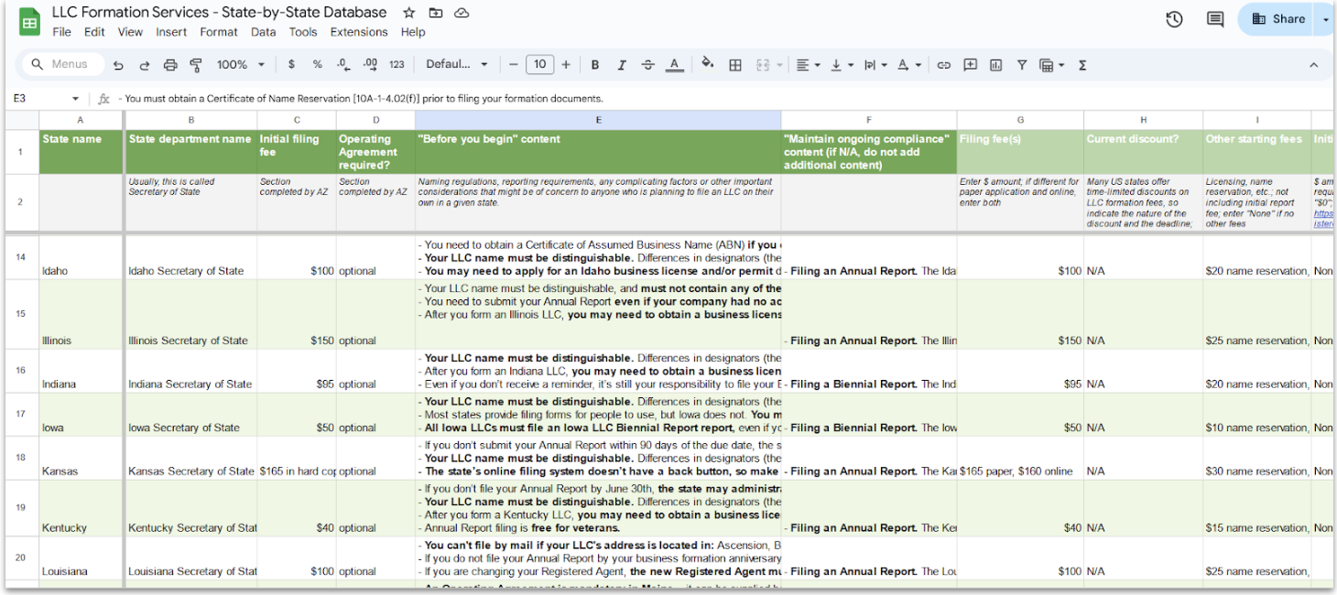Expand the horizontal align options arrow
1337x595 pixels.
(x=817, y=64)
